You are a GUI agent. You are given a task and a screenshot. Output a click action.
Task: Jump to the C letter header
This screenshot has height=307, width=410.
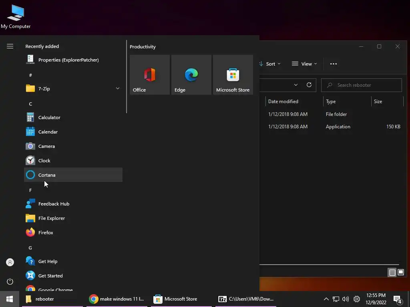click(30, 104)
